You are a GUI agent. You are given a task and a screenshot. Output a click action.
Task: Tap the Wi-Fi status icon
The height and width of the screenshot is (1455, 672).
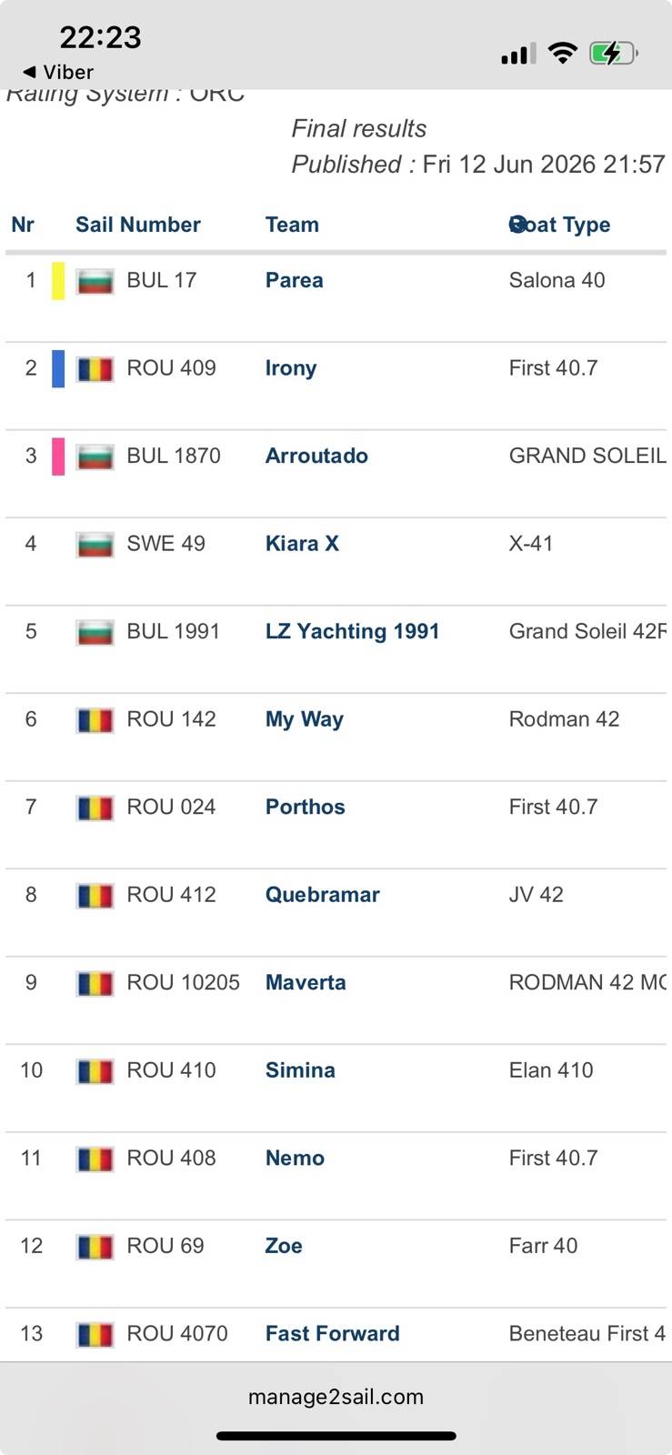(x=564, y=54)
